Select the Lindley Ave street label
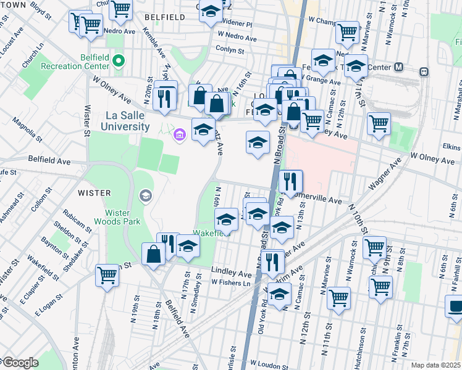Image resolution: width=462 pixels, height=370 pixels. tap(231, 272)
